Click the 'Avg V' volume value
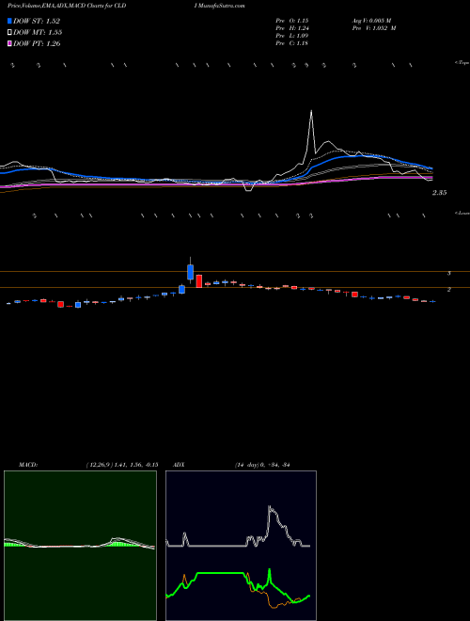 pyautogui.click(x=371, y=21)
